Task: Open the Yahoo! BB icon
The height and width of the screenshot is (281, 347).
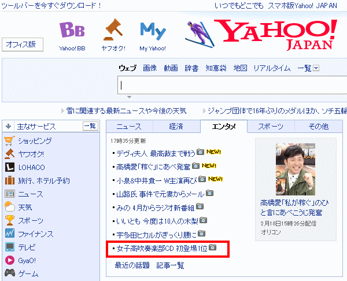Action: point(72,30)
